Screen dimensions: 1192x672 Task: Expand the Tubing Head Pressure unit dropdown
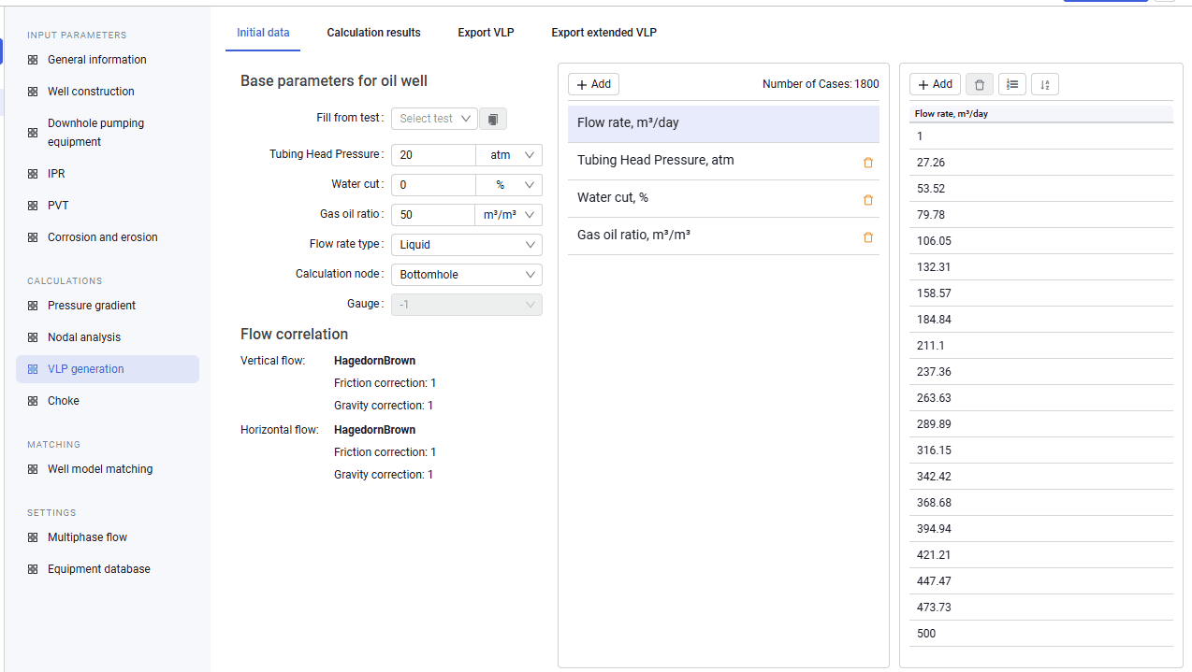click(x=509, y=155)
